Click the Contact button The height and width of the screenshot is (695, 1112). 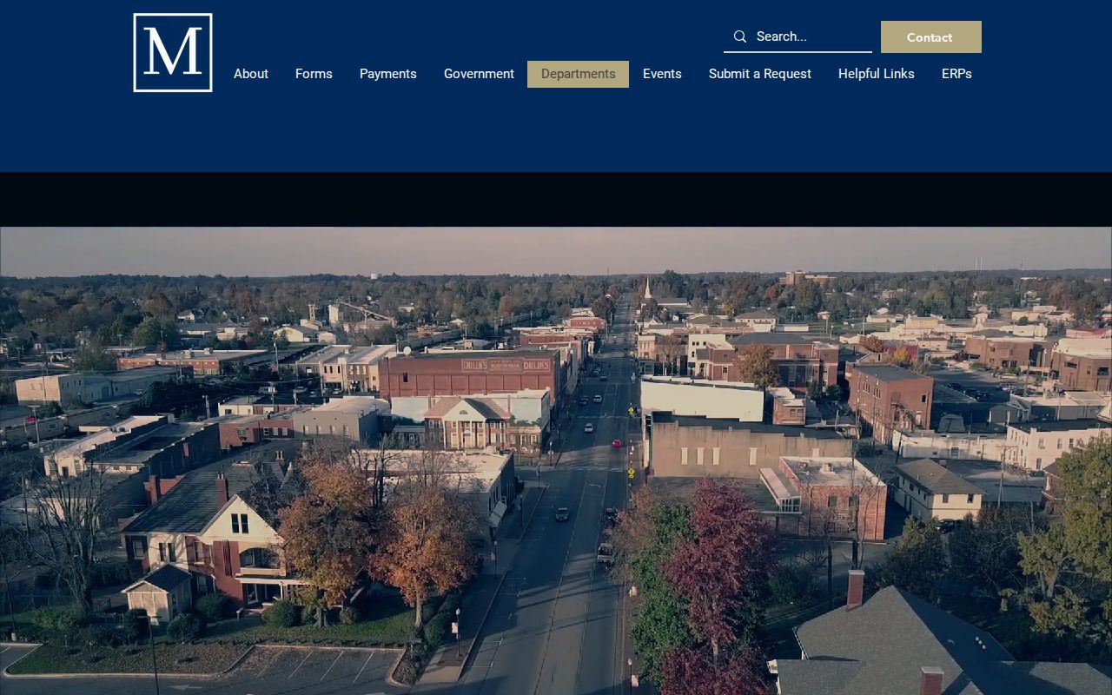[x=930, y=37]
